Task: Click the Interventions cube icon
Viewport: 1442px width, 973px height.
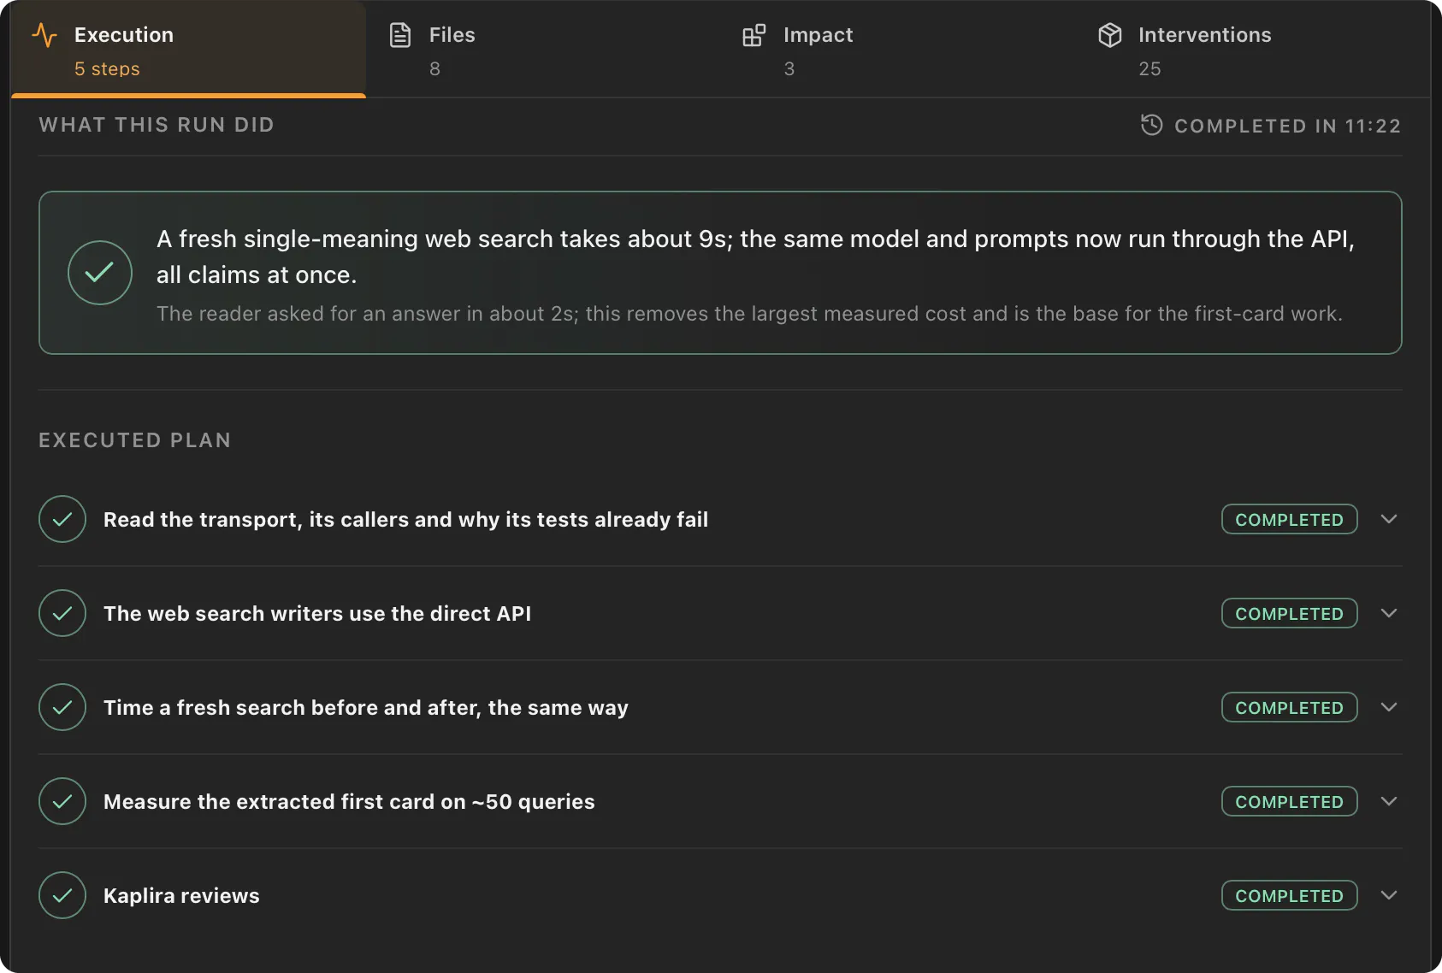Action: (x=1110, y=35)
